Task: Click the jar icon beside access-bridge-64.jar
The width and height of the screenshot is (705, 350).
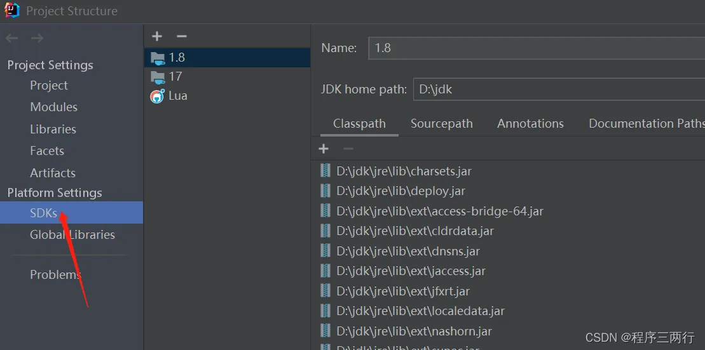Action: coord(325,211)
